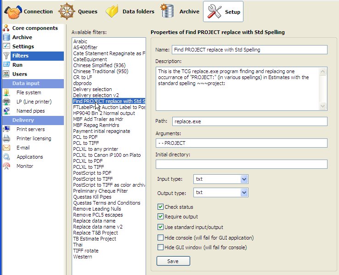Select the Core components sidebar icon
Viewport: 339px width, 275px height.
point(6,28)
